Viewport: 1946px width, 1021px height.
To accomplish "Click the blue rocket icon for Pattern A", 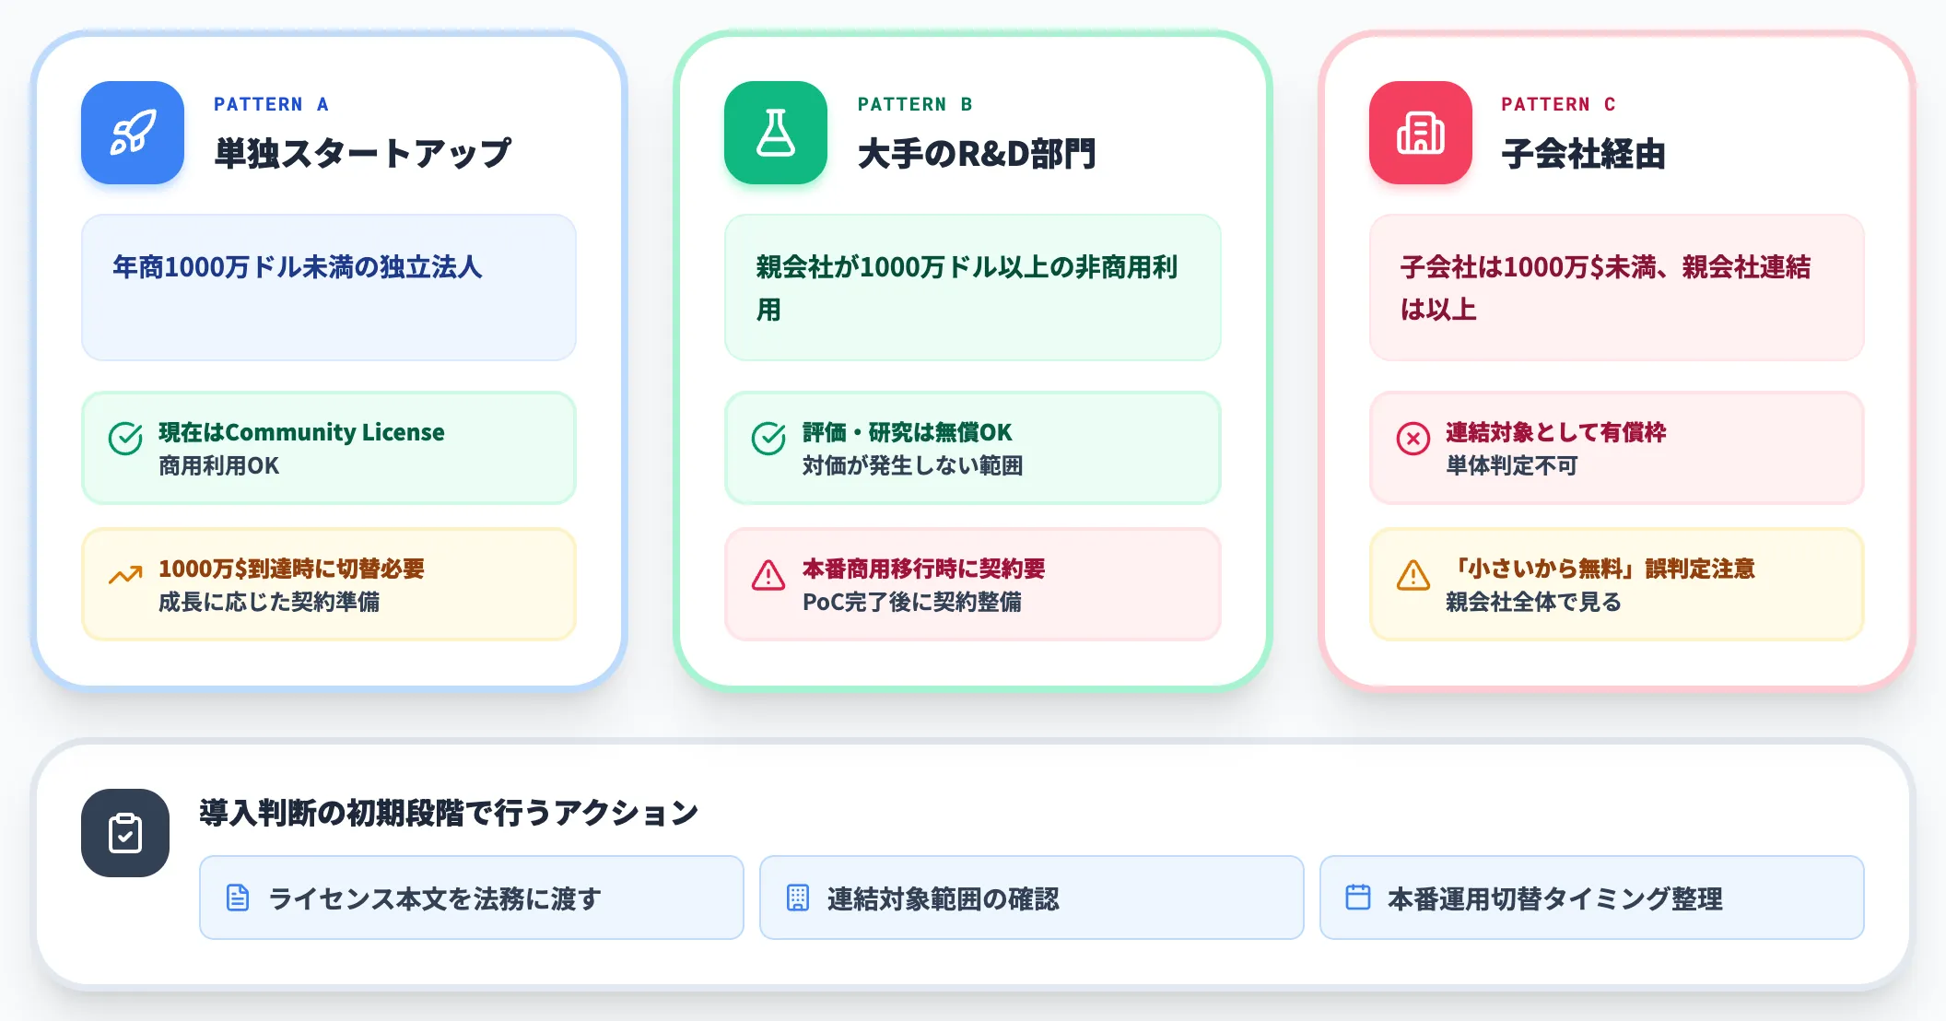I will pos(133,133).
